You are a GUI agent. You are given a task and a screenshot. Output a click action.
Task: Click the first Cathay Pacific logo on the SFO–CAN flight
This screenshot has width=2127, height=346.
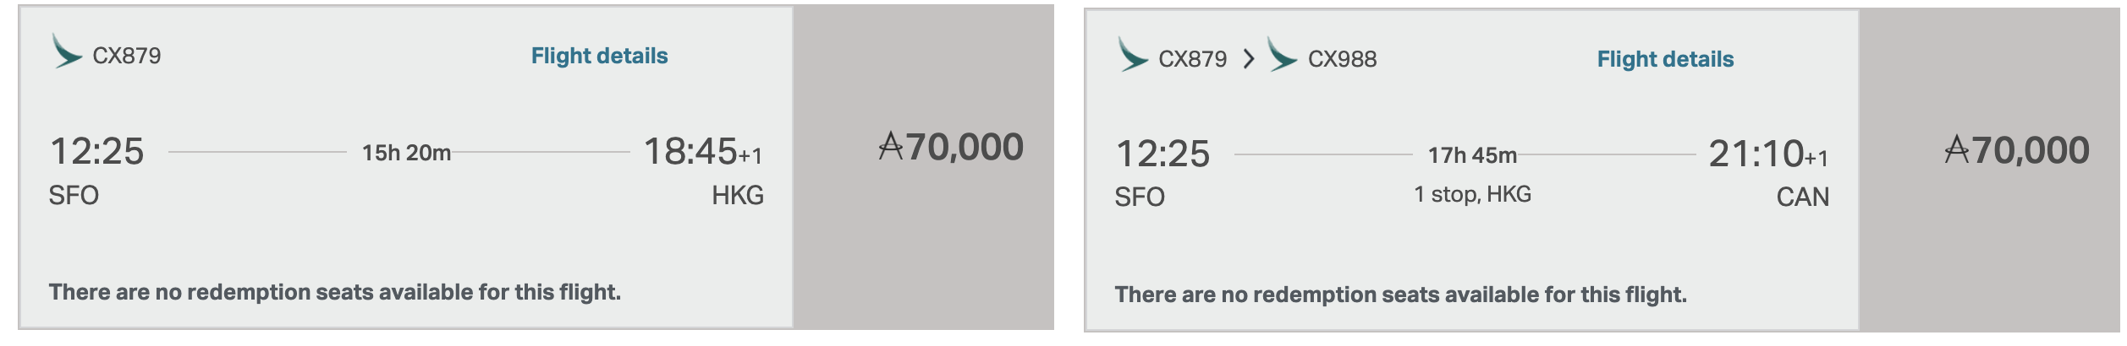1132,55
